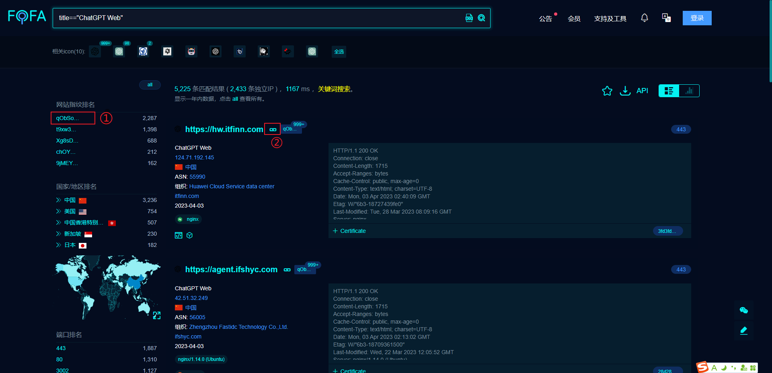Image resolution: width=772 pixels, height=373 pixels.
Task: Click the world distribution map
Action: point(108,287)
